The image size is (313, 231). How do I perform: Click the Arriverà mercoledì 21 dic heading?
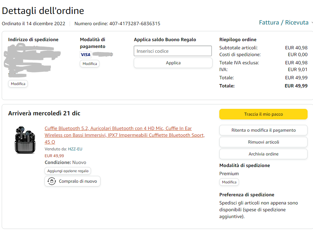(44, 113)
